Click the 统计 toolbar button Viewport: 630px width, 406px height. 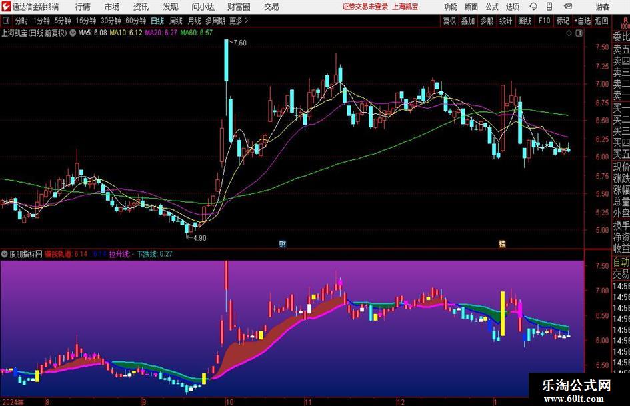click(505, 21)
